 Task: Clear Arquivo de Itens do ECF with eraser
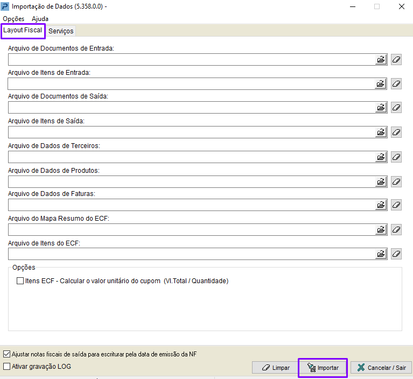coord(396,254)
